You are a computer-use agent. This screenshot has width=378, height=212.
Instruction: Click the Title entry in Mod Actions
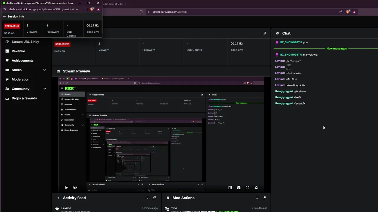click(174, 208)
